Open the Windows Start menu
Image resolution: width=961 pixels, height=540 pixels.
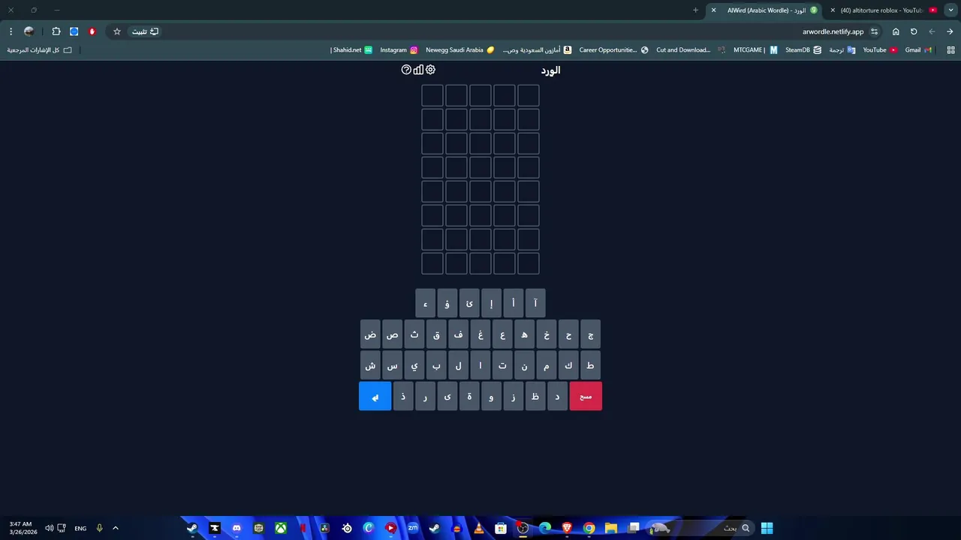767,528
